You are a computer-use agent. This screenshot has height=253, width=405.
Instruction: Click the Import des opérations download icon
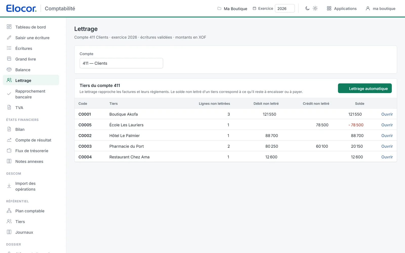(x=9, y=186)
